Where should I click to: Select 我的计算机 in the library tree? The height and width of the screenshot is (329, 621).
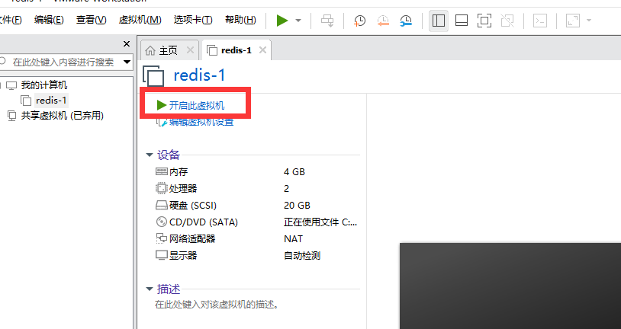pyautogui.click(x=44, y=85)
